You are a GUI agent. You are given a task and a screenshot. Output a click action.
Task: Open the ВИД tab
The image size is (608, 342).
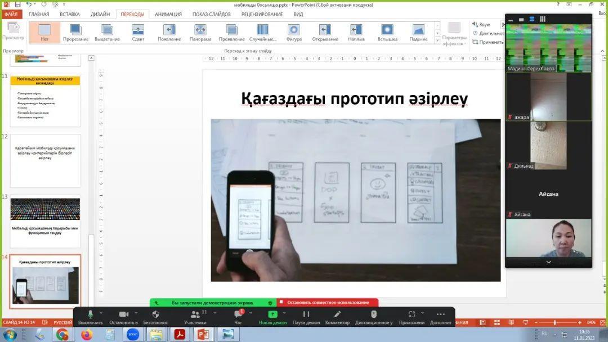point(298,14)
